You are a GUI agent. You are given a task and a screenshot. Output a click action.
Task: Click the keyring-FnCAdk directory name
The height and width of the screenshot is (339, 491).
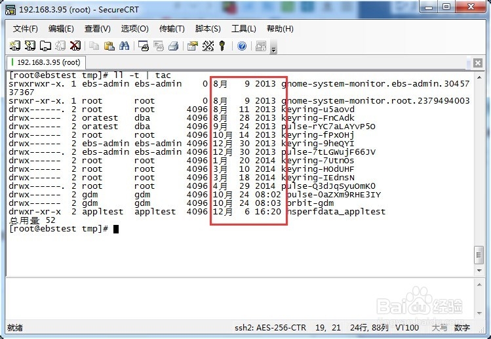pos(318,118)
